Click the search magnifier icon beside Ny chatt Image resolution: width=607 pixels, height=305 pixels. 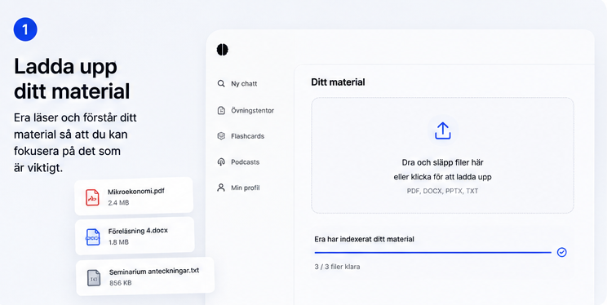(221, 83)
